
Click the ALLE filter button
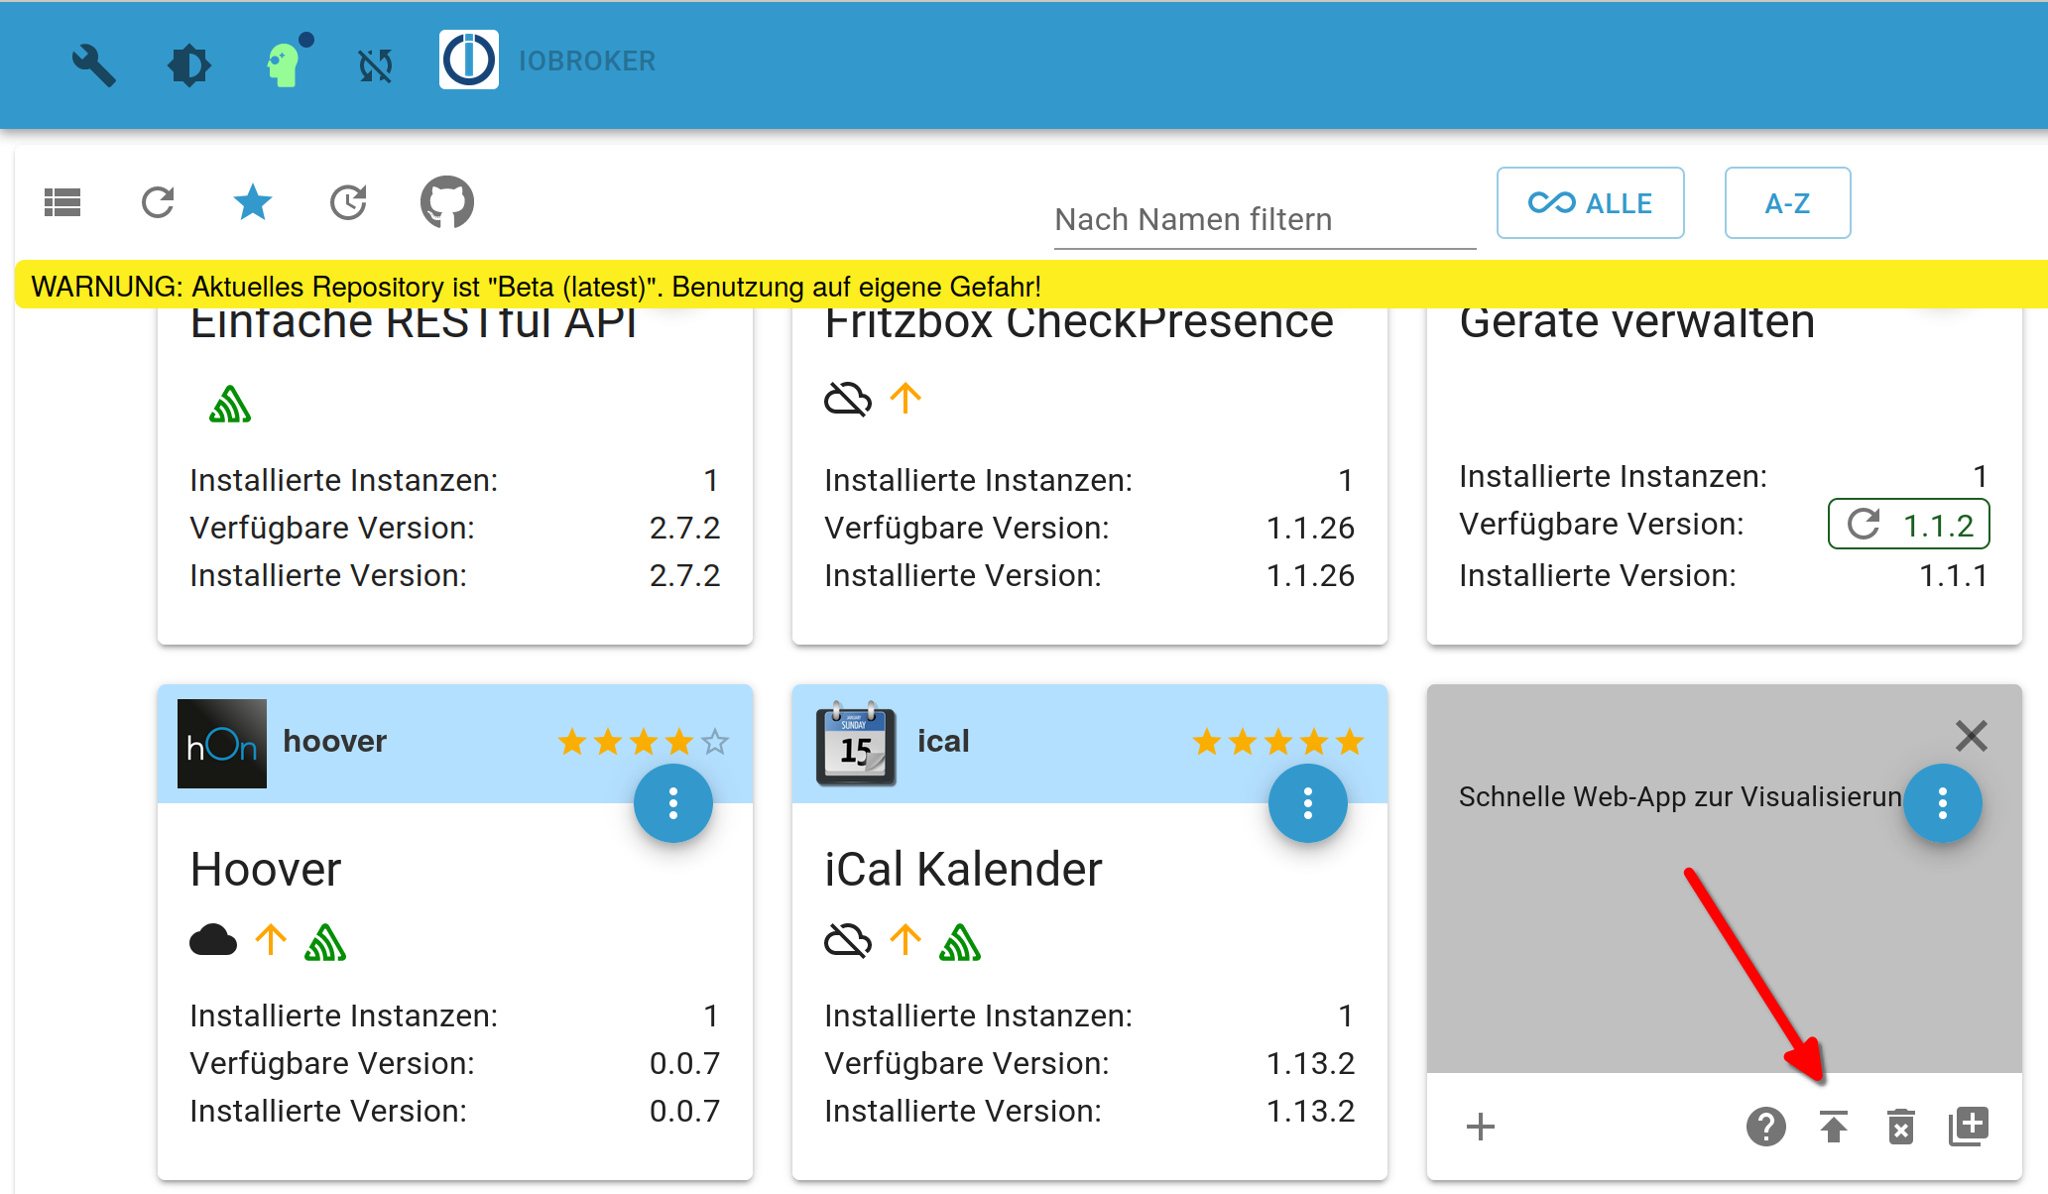point(1591,203)
